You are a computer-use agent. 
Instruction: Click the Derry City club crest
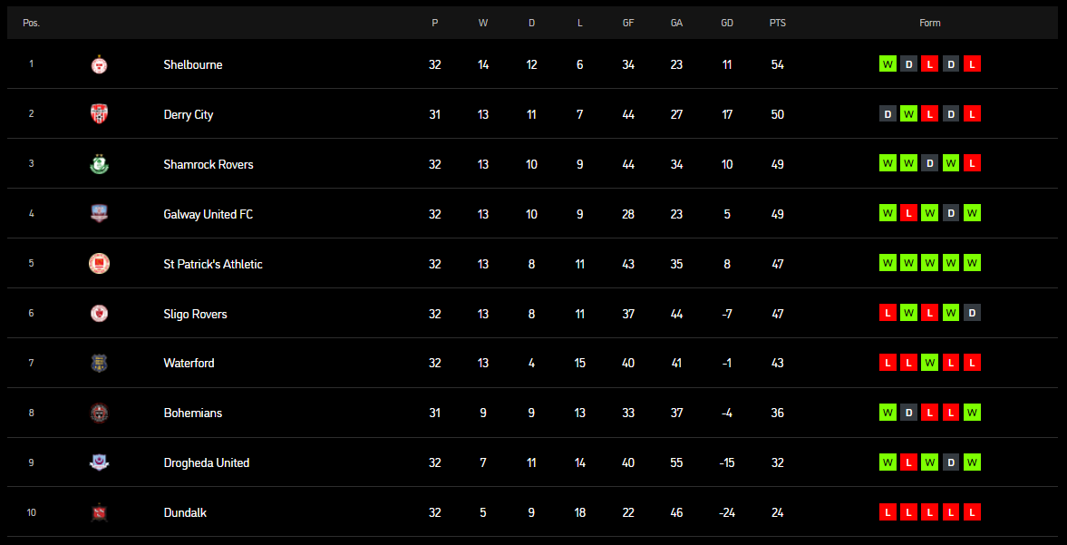pos(100,114)
